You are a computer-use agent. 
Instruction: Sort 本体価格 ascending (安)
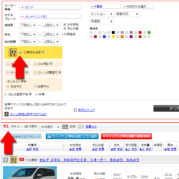point(72,149)
